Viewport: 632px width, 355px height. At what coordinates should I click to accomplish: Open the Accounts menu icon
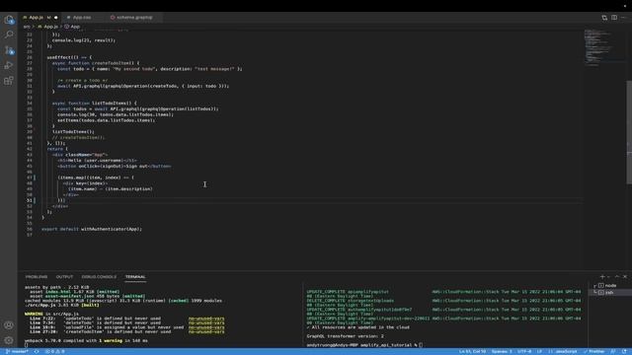point(9,325)
